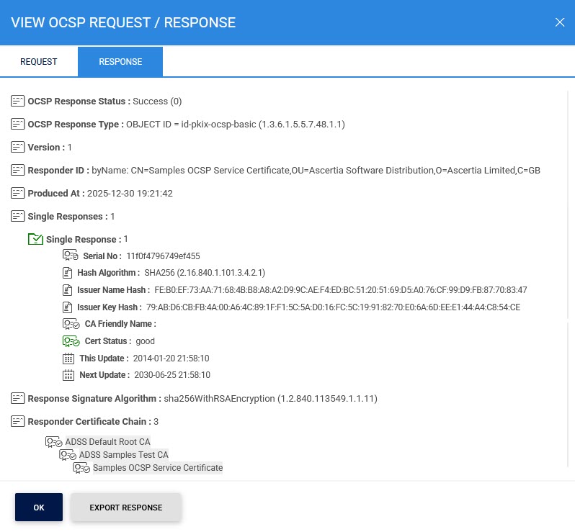Click the document icon beside Hash Algorithm

68,273
